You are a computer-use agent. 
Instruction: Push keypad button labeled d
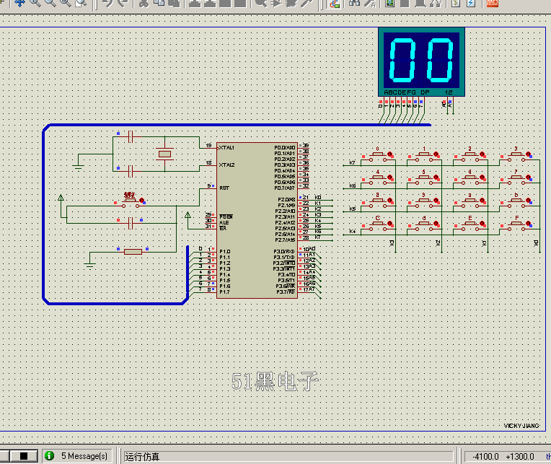424,224
